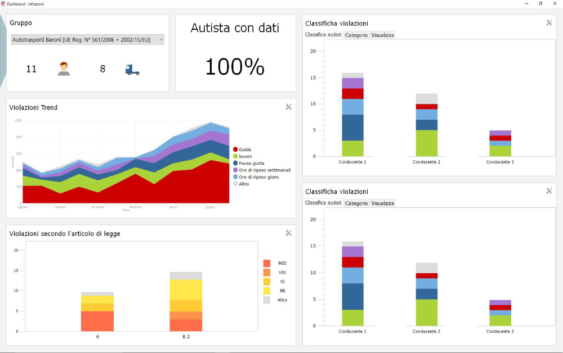
Task: Close the lower Classifica violazioni panel
Action: pyautogui.click(x=549, y=191)
